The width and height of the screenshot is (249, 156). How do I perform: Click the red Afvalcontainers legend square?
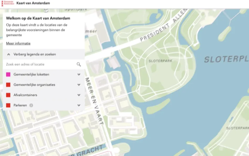(x=8, y=95)
